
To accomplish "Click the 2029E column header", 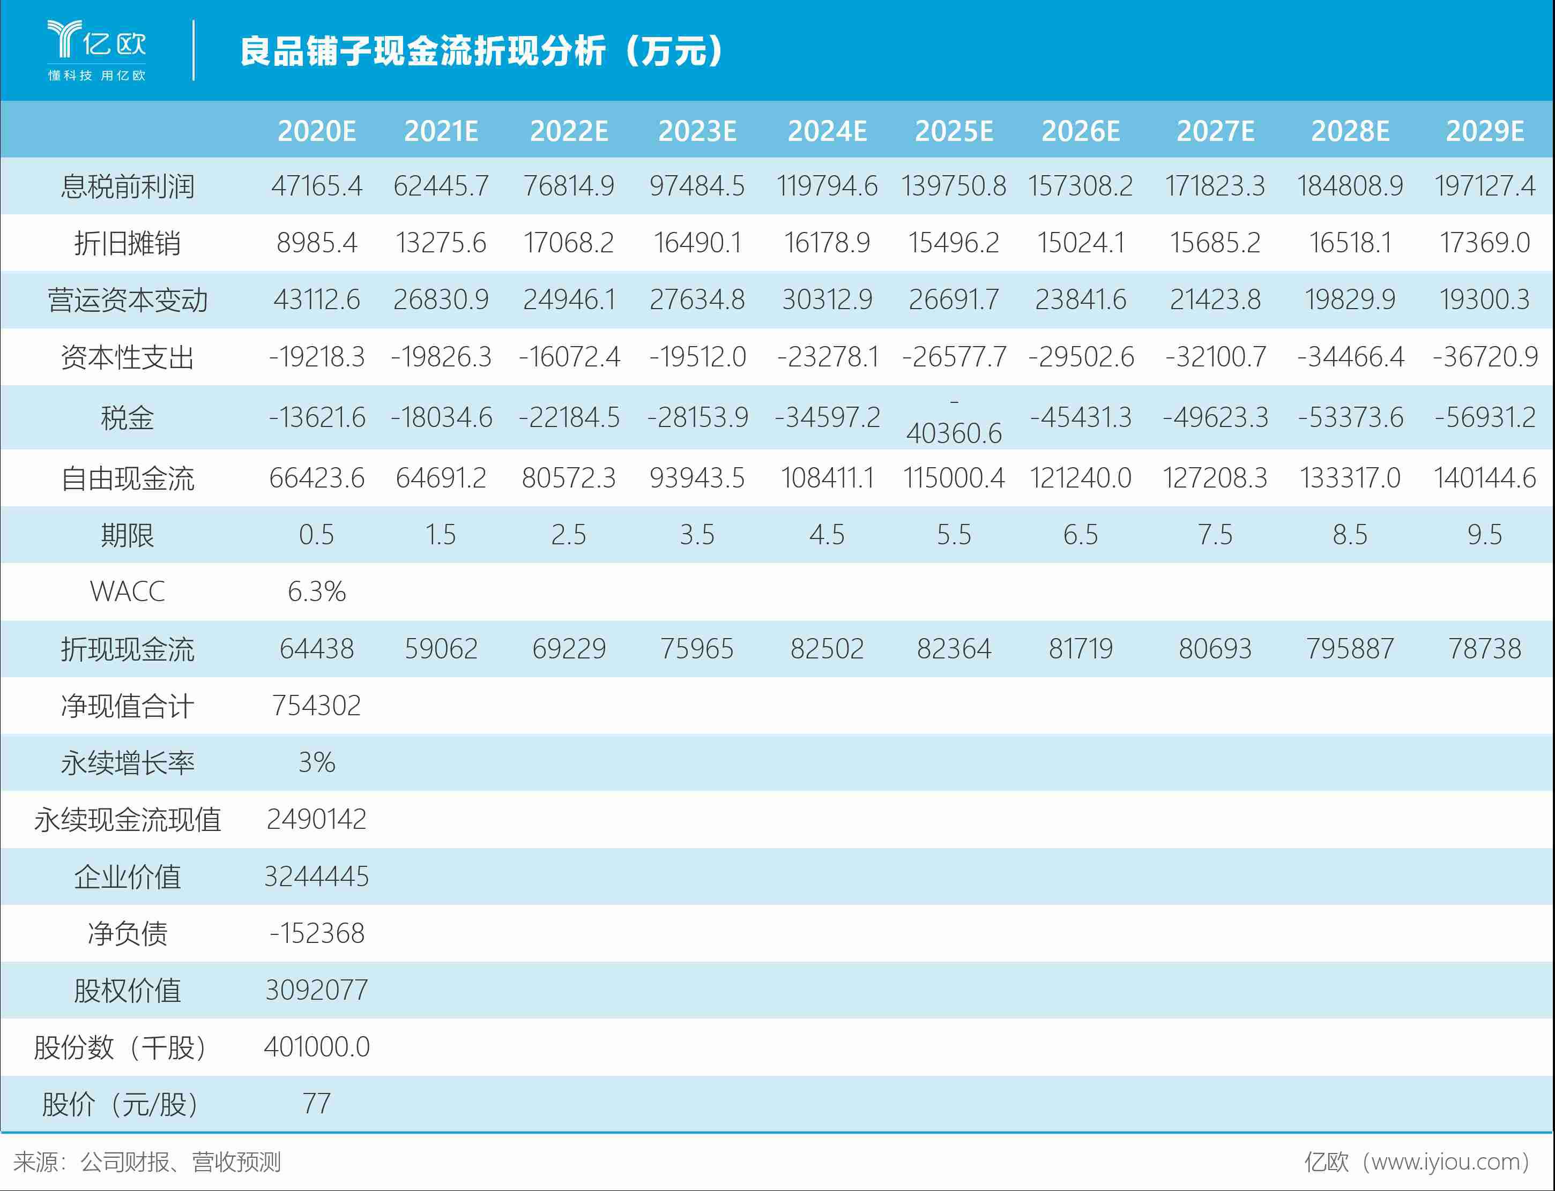I will coord(1484,131).
